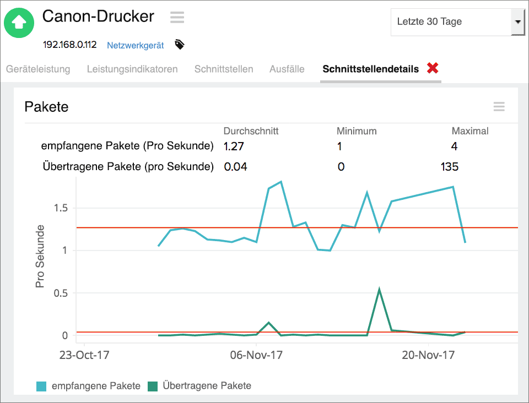Open the Netzwerkgerät link
Image resolution: width=529 pixels, height=403 pixels.
(135, 45)
